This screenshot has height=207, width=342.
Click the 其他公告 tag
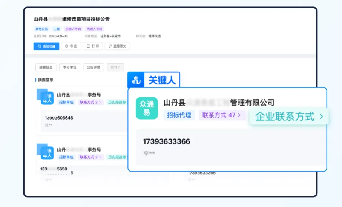41,29
